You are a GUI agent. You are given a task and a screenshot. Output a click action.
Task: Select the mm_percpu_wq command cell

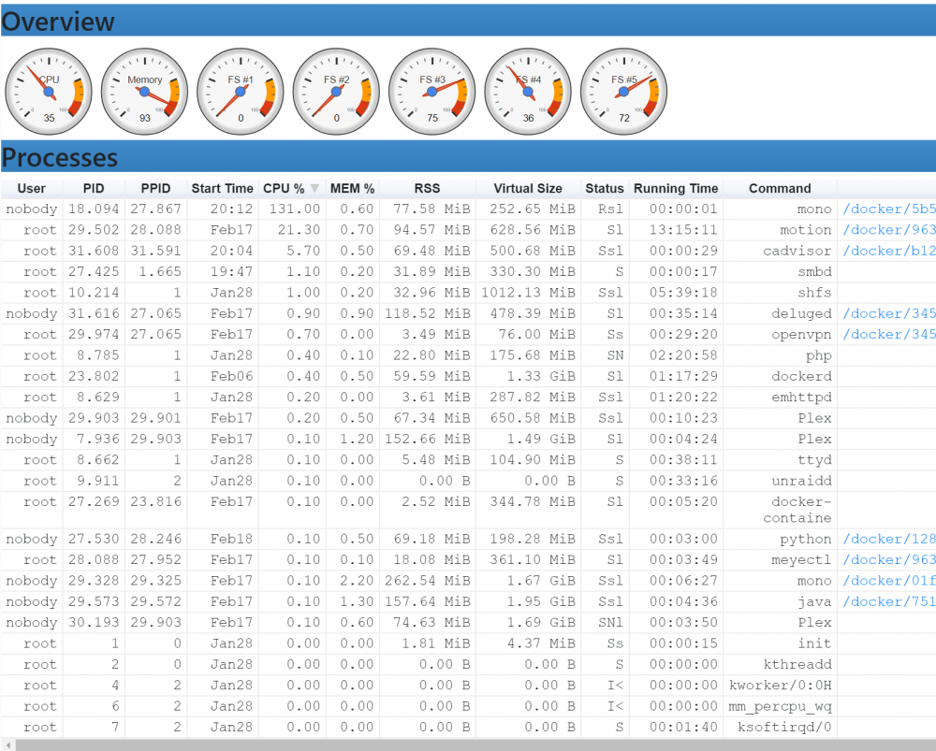coord(781,706)
